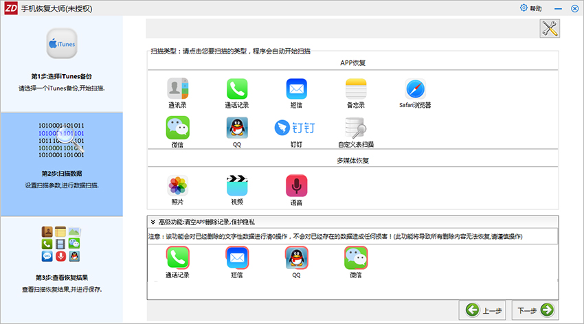Minimize the window
Image resolution: width=584 pixels, height=324 pixels.
coord(558,8)
